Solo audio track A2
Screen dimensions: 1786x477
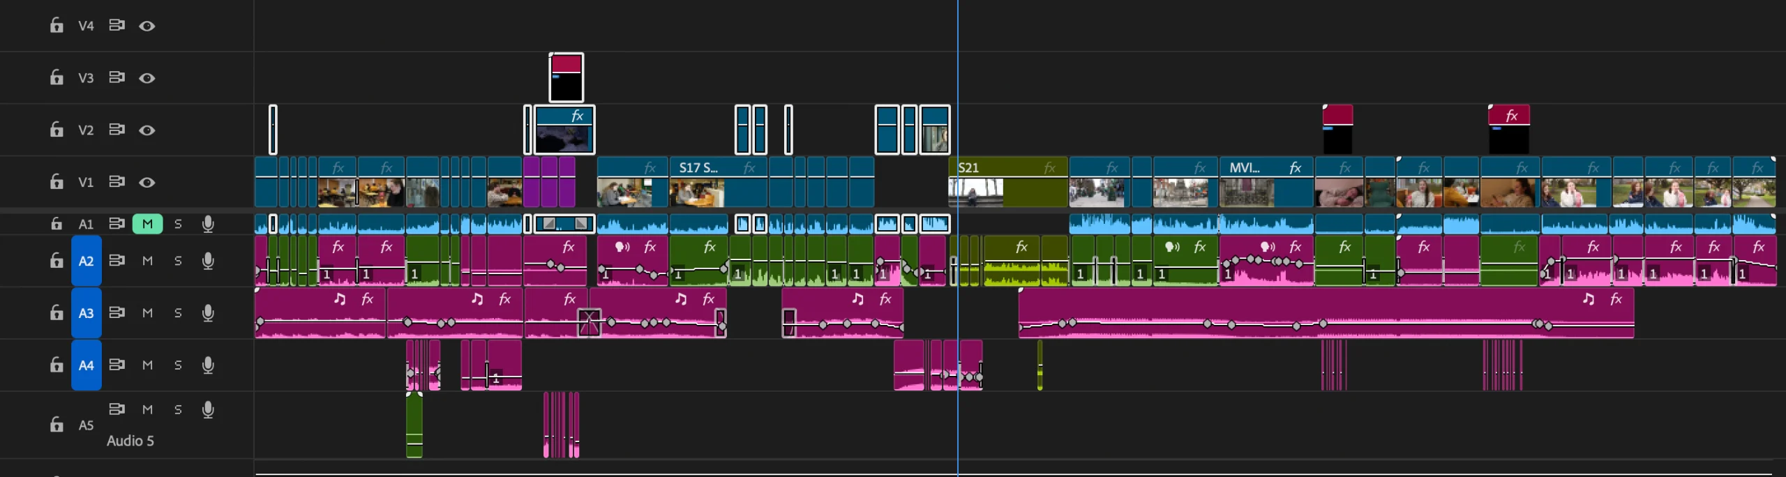(178, 261)
